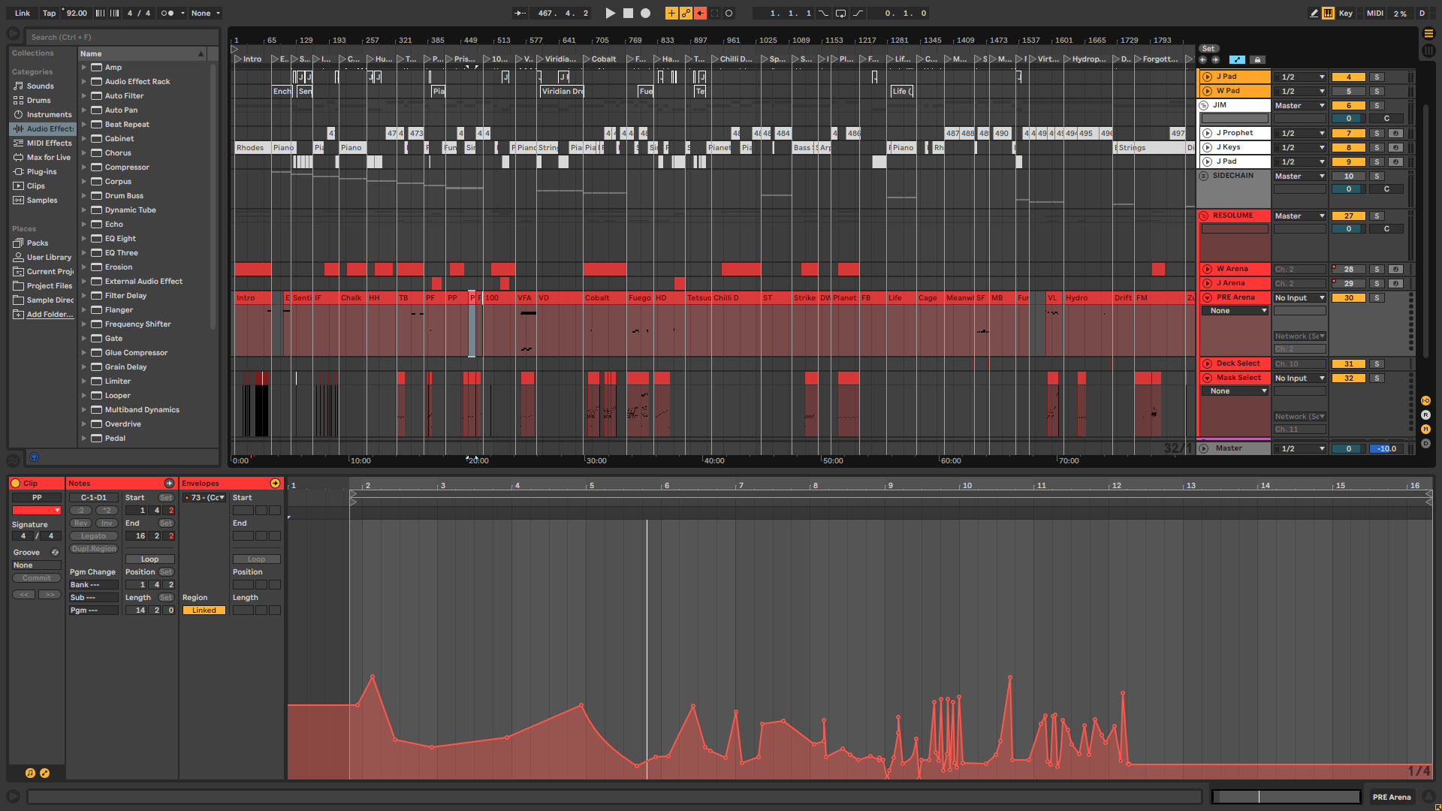Click the browser search field
Image resolution: width=1442 pixels, height=811 pixels.
120,37
